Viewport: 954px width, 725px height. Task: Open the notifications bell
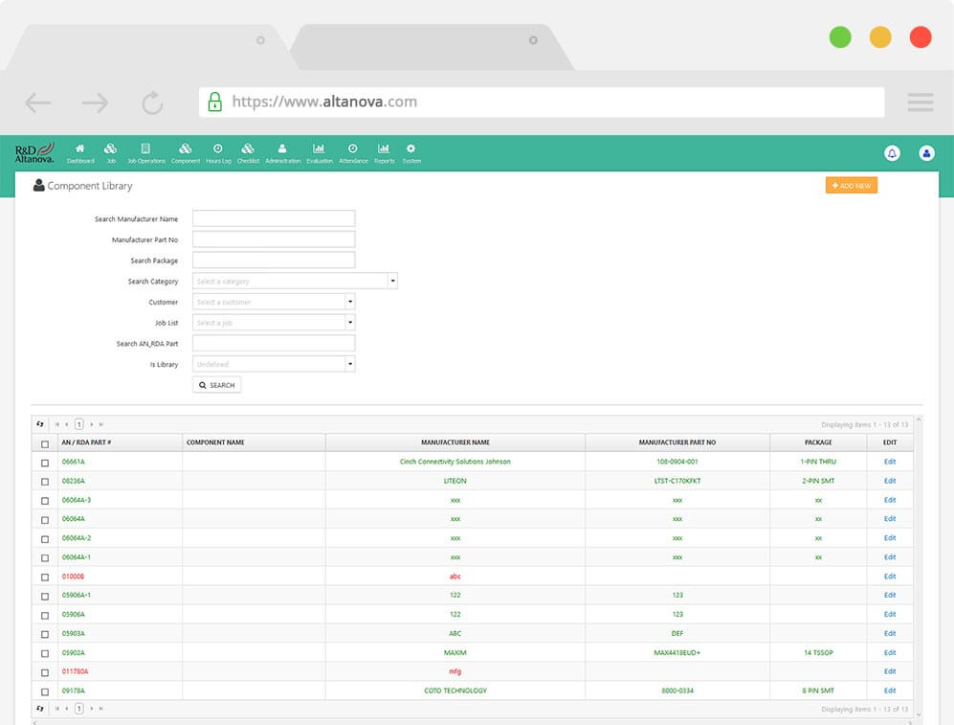click(892, 153)
